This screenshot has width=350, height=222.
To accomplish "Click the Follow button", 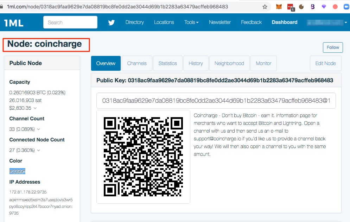I will coord(333,47).
